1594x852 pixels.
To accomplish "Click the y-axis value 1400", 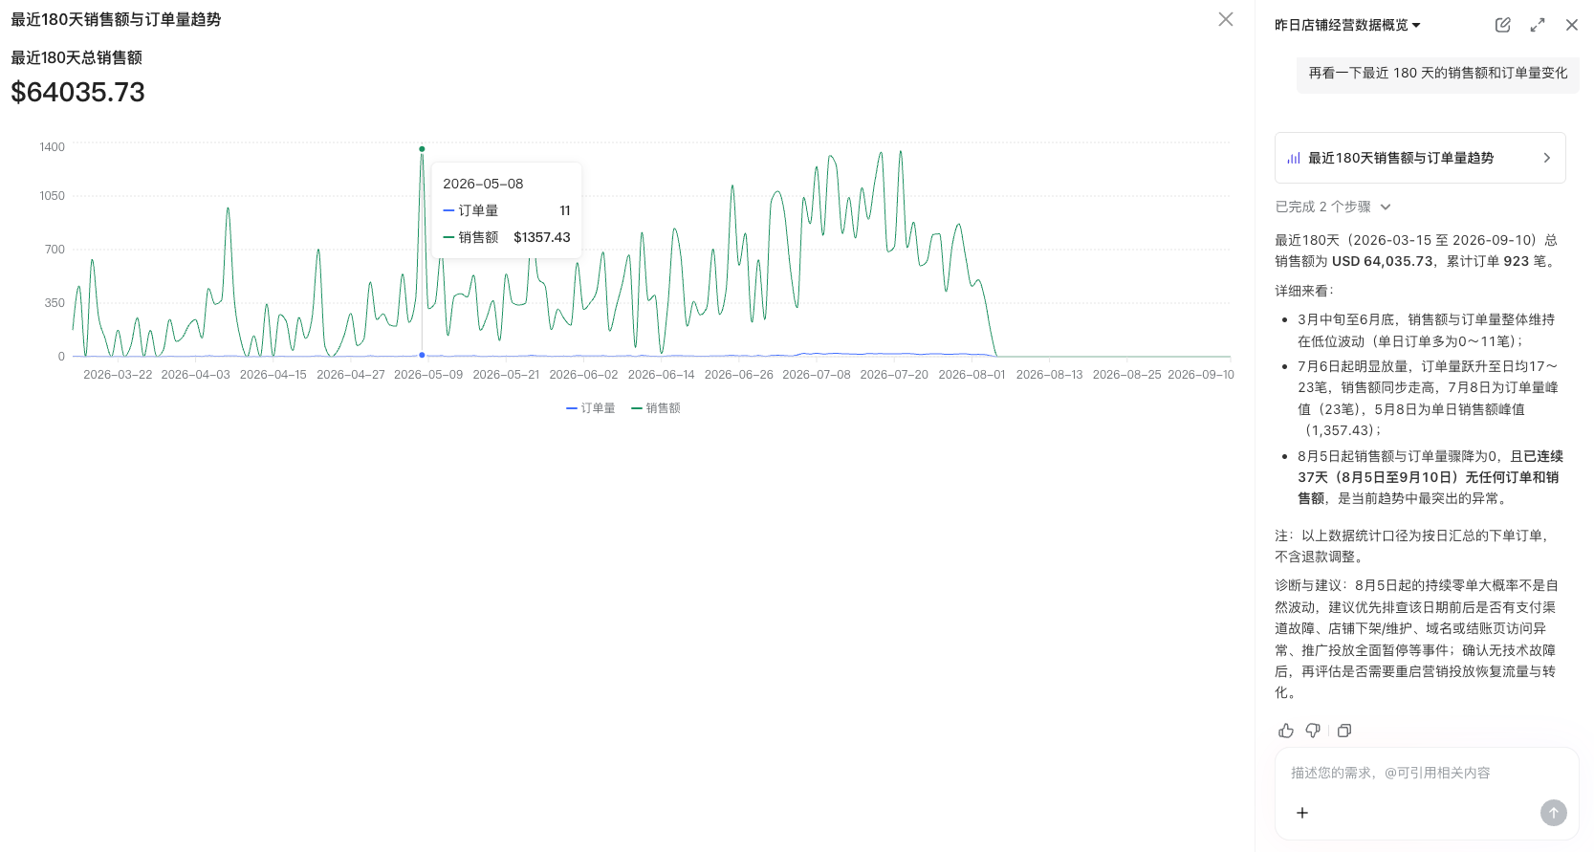I will click(x=53, y=147).
